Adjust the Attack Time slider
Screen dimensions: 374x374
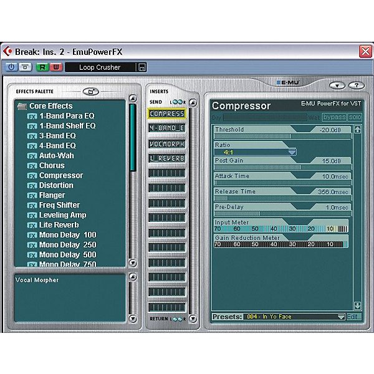click(283, 183)
